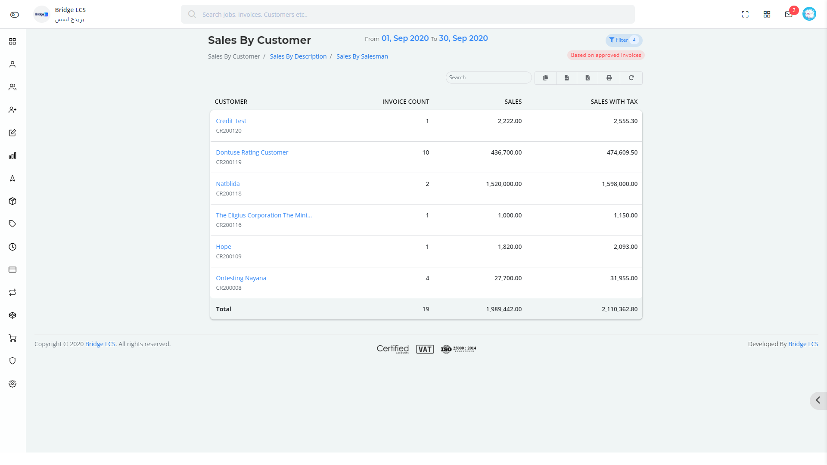Select customer code CR200119
This screenshot has height=465, width=827.
[x=229, y=162]
